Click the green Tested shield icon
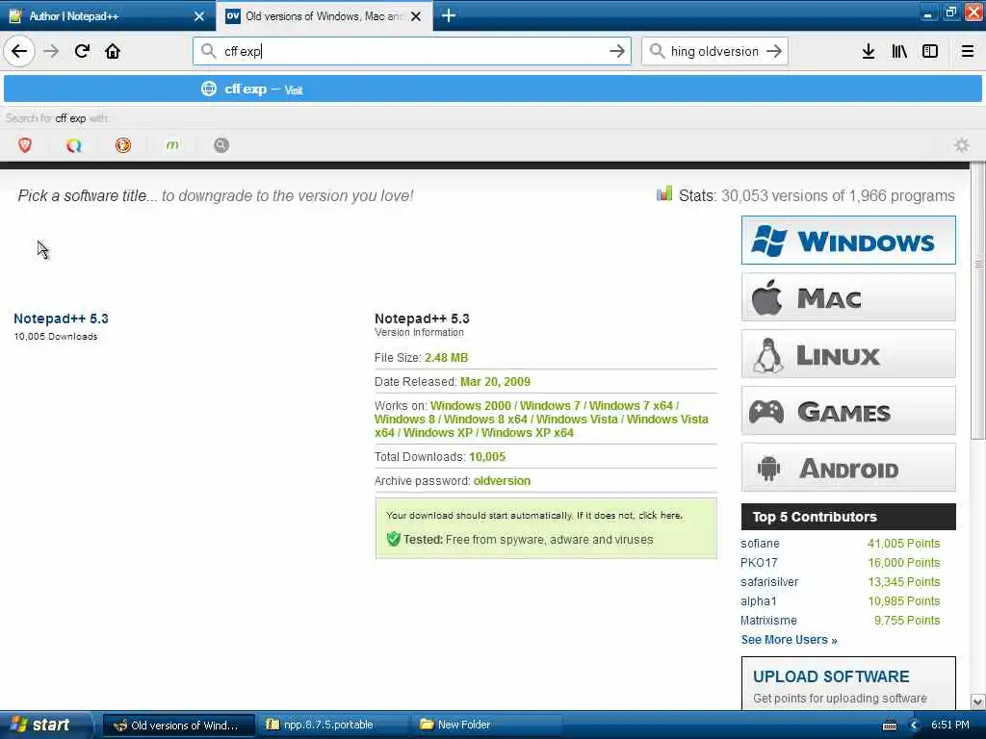Screen dimensions: 986x739 pos(394,539)
